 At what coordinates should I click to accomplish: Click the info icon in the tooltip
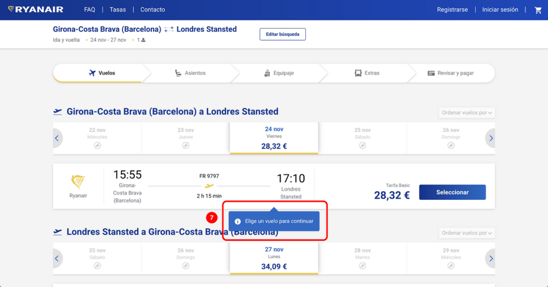click(238, 221)
